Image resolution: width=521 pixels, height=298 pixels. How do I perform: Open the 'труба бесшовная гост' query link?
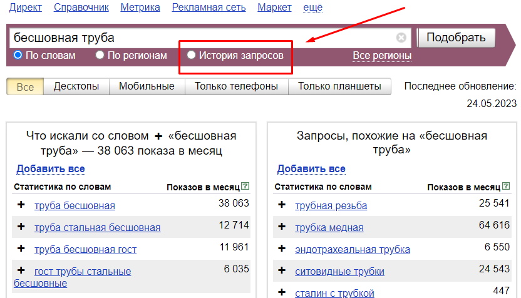click(85, 250)
